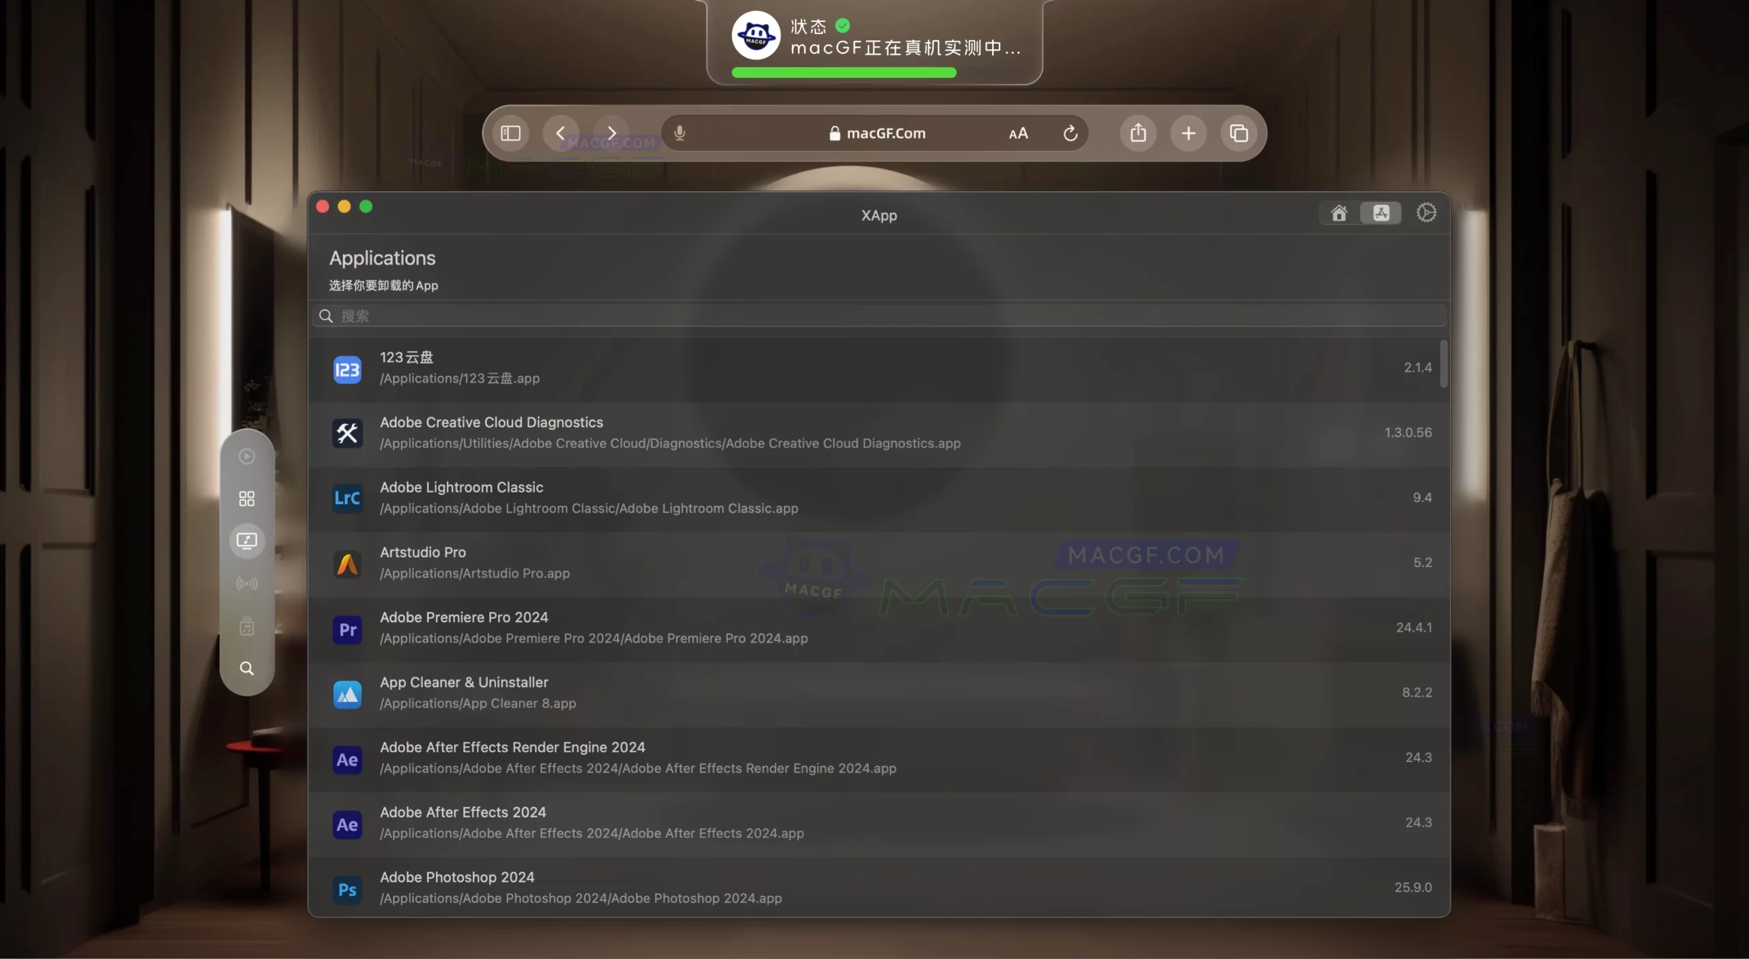Toggle the browser sidebar panel
Image resolution: width=1749 pixels, height=959 pixels.
[510, 133]
